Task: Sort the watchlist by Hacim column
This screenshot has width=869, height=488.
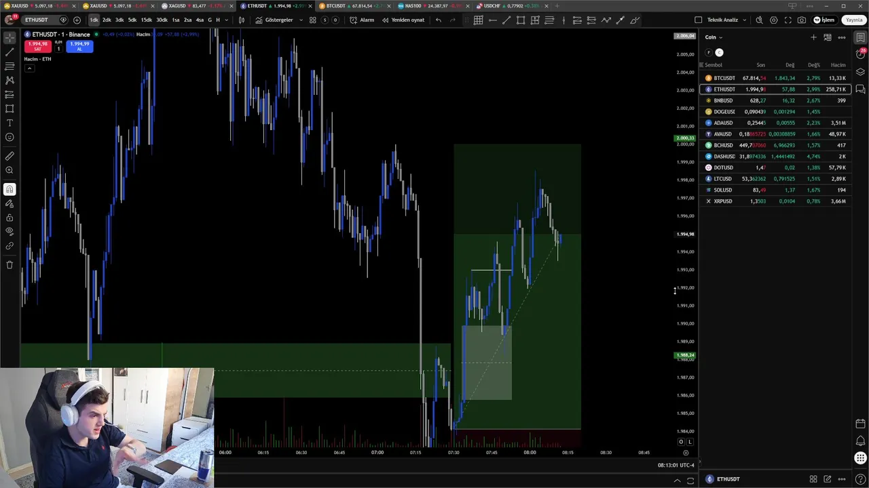Action: coord(838,65)
